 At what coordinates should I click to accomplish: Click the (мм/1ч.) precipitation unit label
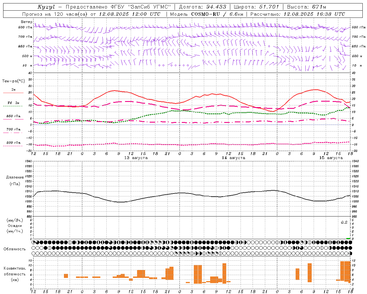15,231
